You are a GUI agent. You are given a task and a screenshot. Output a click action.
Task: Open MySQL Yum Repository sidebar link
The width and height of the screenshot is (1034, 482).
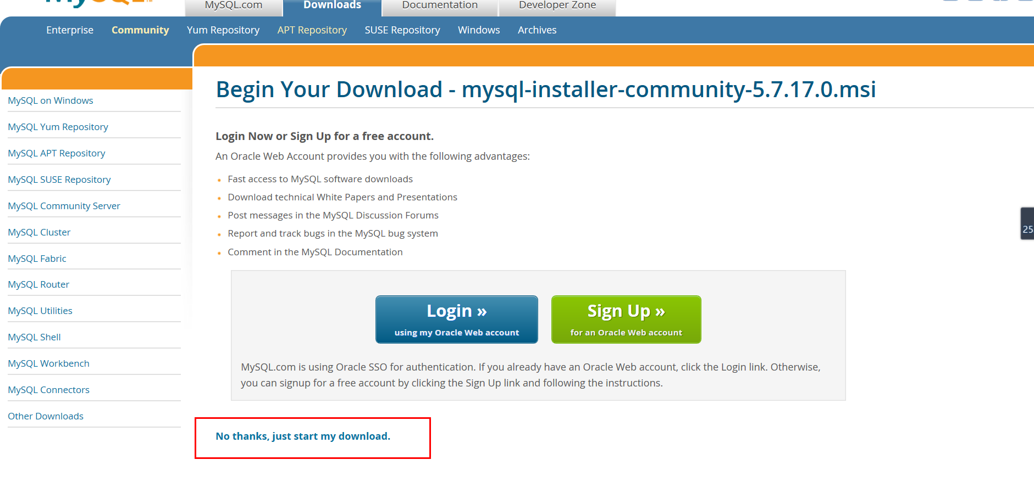[x=58, y=127]
